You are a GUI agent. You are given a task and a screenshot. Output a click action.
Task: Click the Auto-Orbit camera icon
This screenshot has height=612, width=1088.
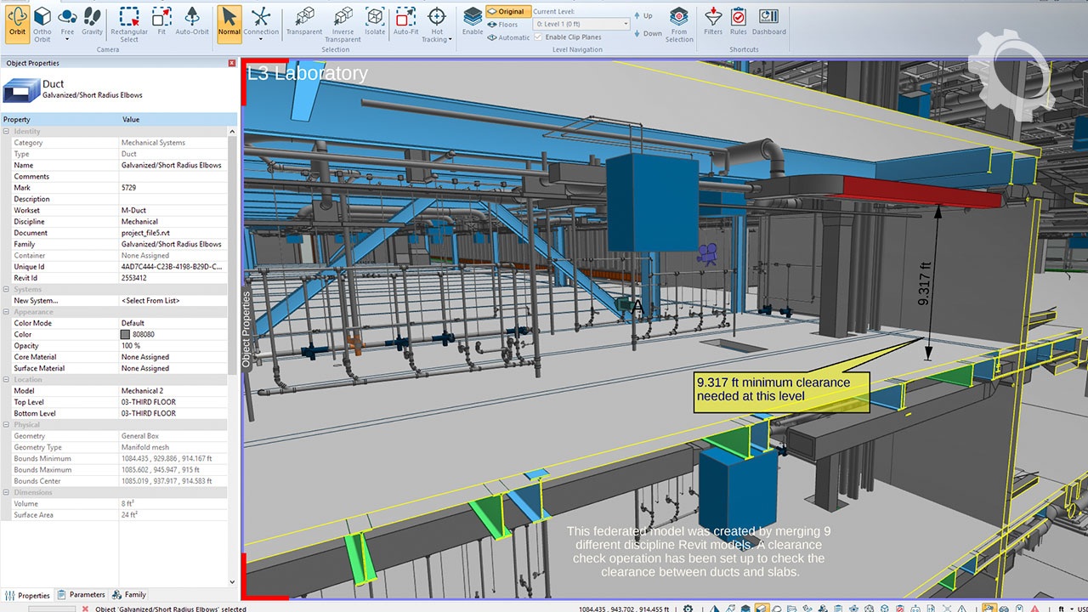click(x=192, y=22)
